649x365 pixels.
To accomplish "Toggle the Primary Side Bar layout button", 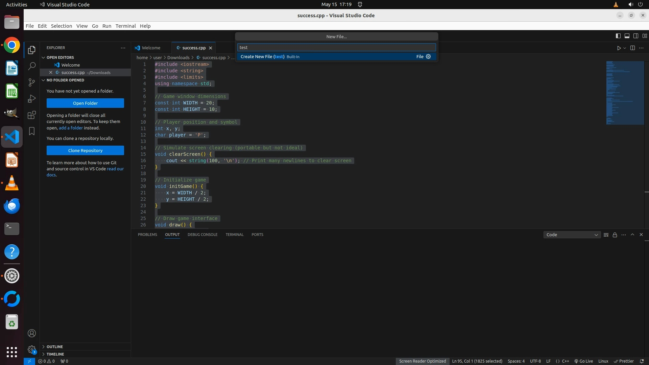I will click(618, 36).
